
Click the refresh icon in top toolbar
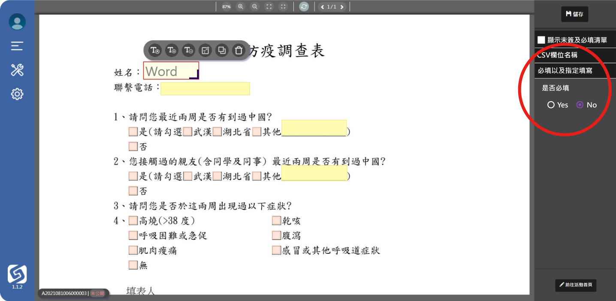[x=304, y=6]
